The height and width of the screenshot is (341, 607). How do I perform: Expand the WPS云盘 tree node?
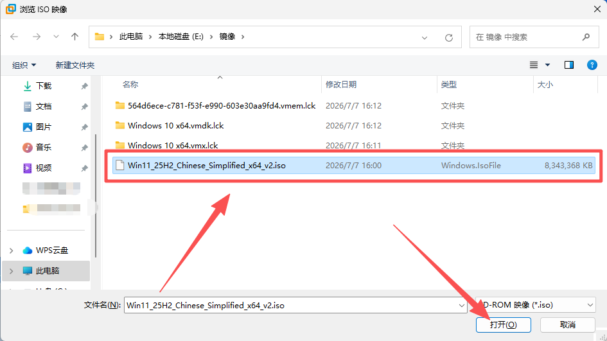tap(11, 251)
